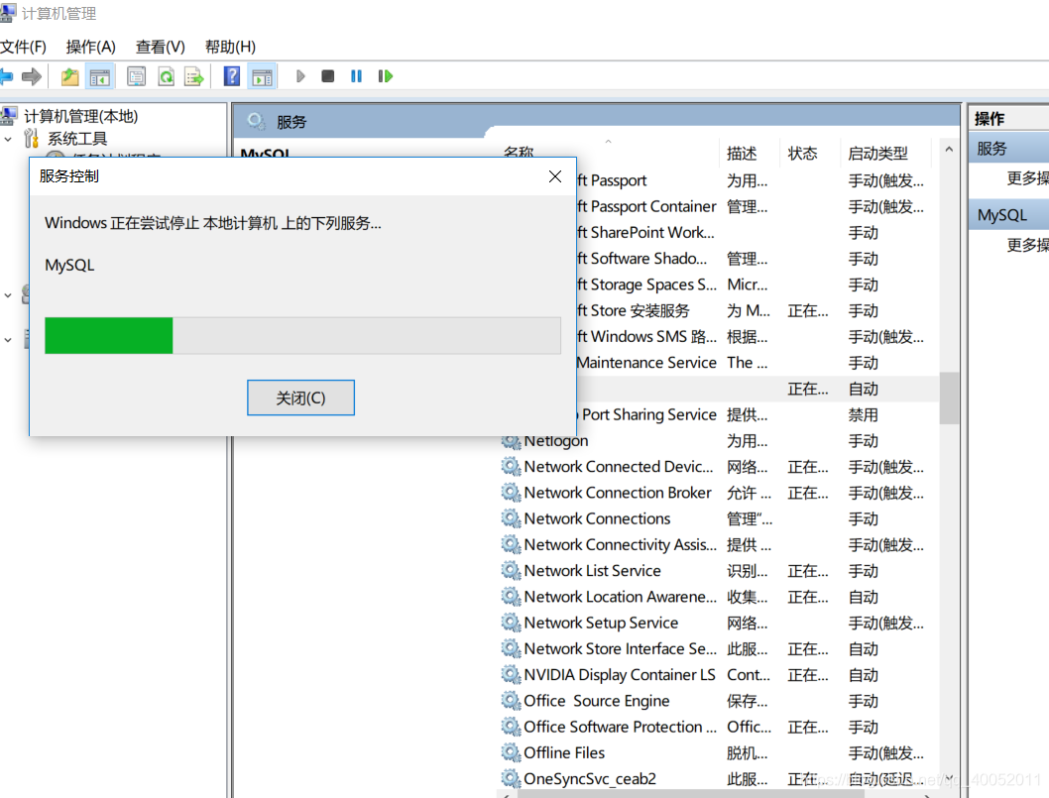Click the Offline Files gear icon
1049x798 pixels.
[x=512, y=753]
